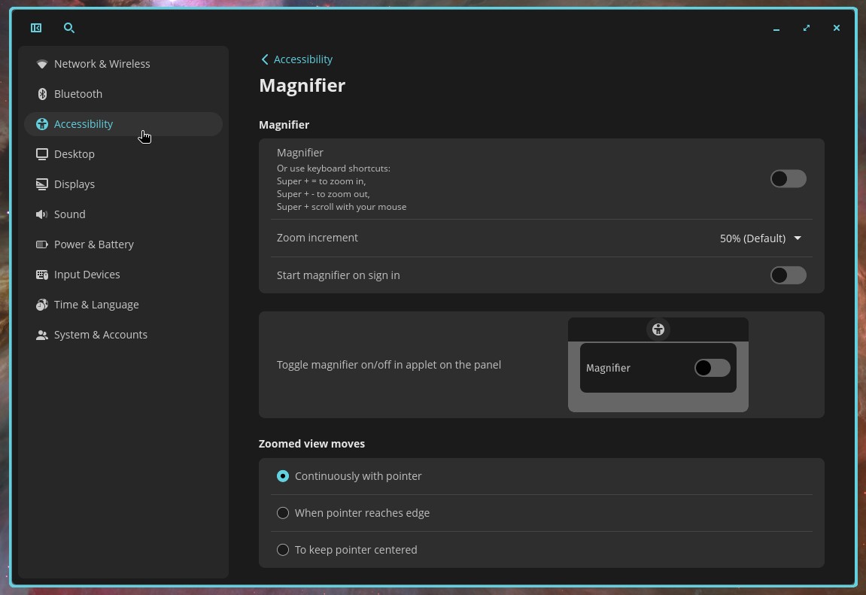Click the Desktop monitor icon
Image resolution: width=866 pixels, height=595 pixels.
coord(42,154)
